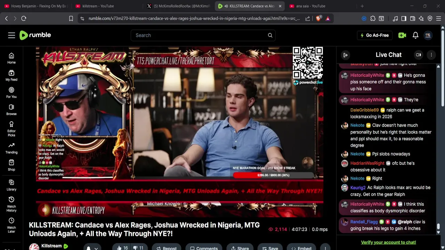
Task: Open the Killstream channel avatar
Action: [34, 247]
